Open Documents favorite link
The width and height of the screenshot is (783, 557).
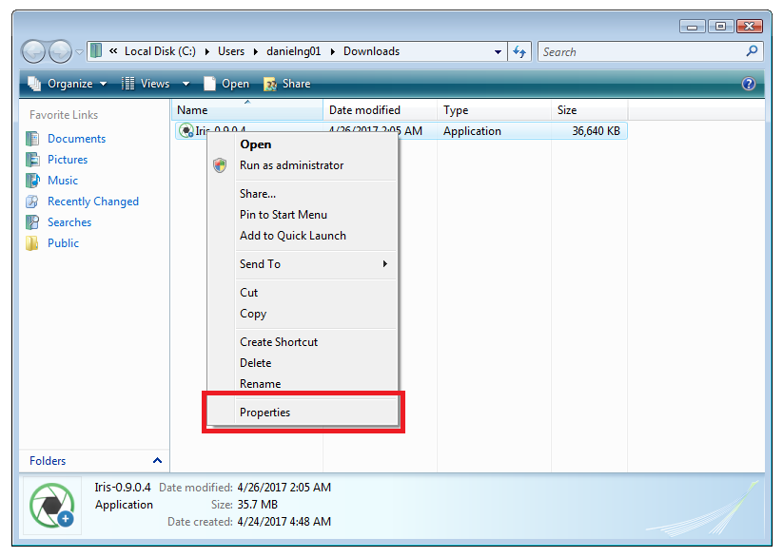point(76,139)
